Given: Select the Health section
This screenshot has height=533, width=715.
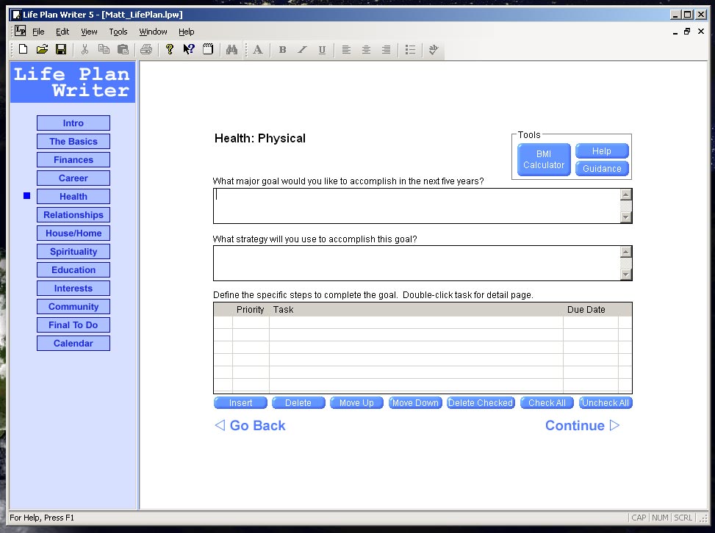Looking at the screenshot, I should coord(73,196).
